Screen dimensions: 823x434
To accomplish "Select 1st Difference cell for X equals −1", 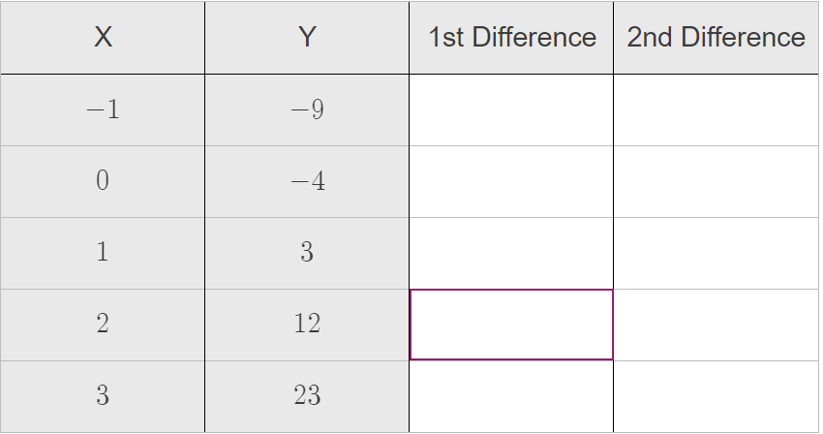I will [511, 109].
